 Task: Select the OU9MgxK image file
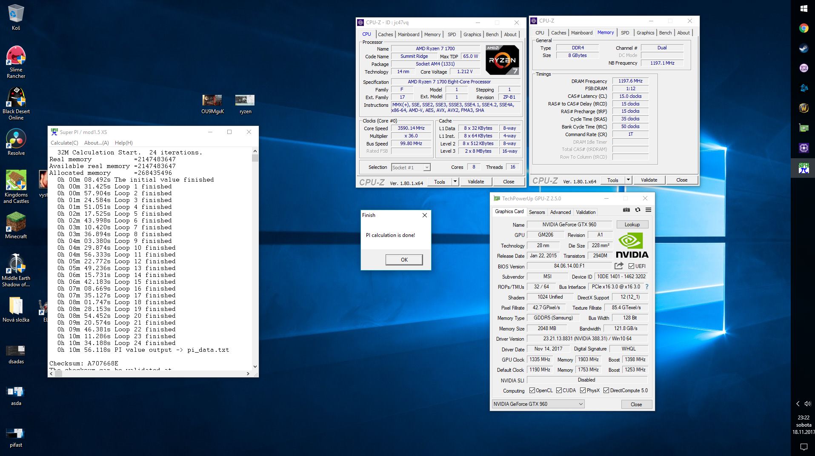(212, 104)
